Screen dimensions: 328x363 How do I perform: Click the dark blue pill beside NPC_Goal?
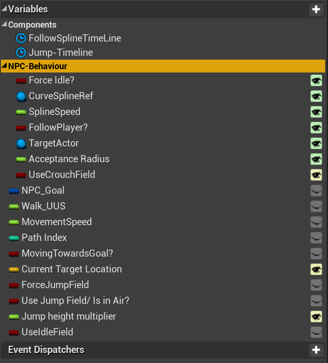pyautogui.click(x=14, y=191)
